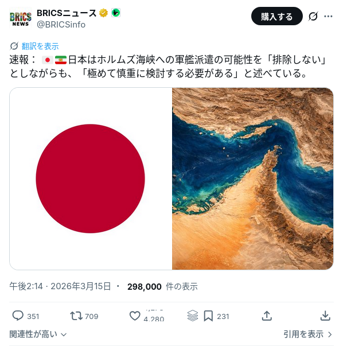
Task: Click the gold verified badge
Action: pos(103,13)
